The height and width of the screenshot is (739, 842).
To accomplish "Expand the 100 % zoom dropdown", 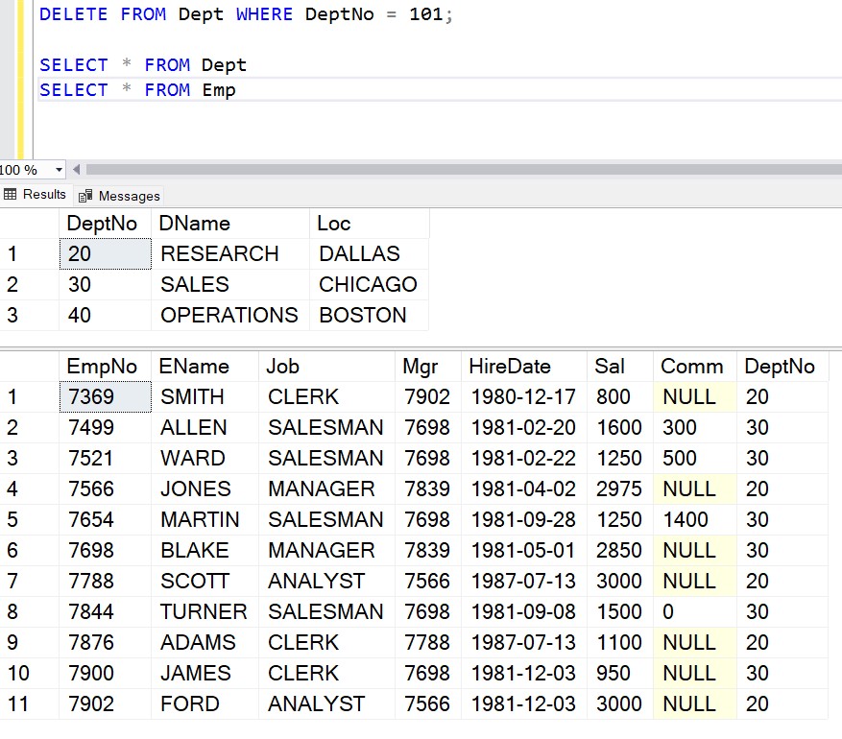I will (x=59, y=170).
